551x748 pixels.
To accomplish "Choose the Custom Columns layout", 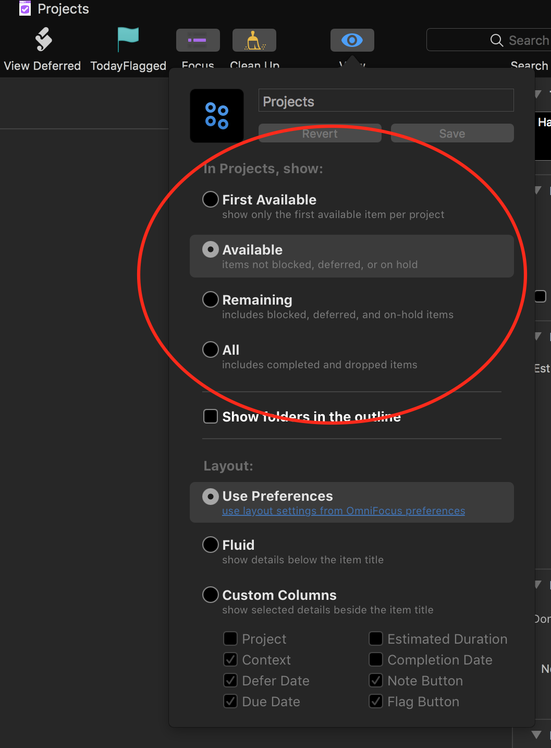I will coord(211,595).
